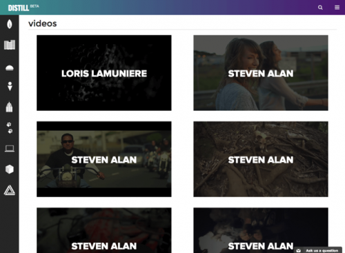Click the person pin sidebar icon

10,86
